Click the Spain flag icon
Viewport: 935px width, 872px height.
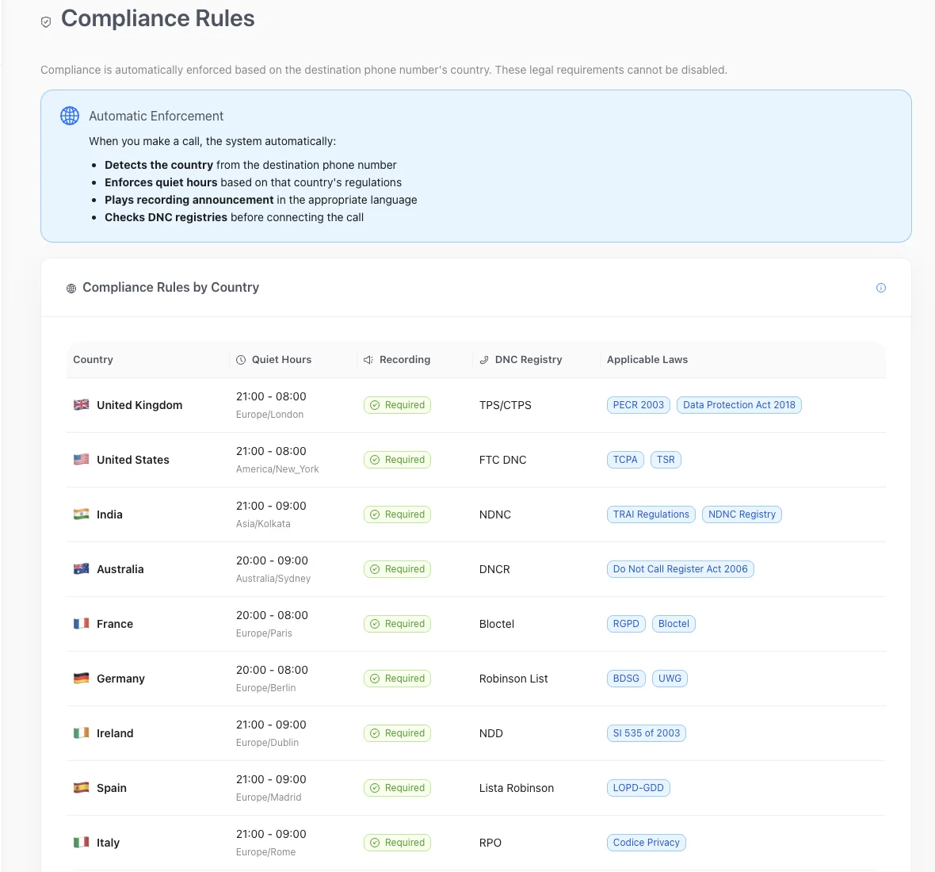81,788
